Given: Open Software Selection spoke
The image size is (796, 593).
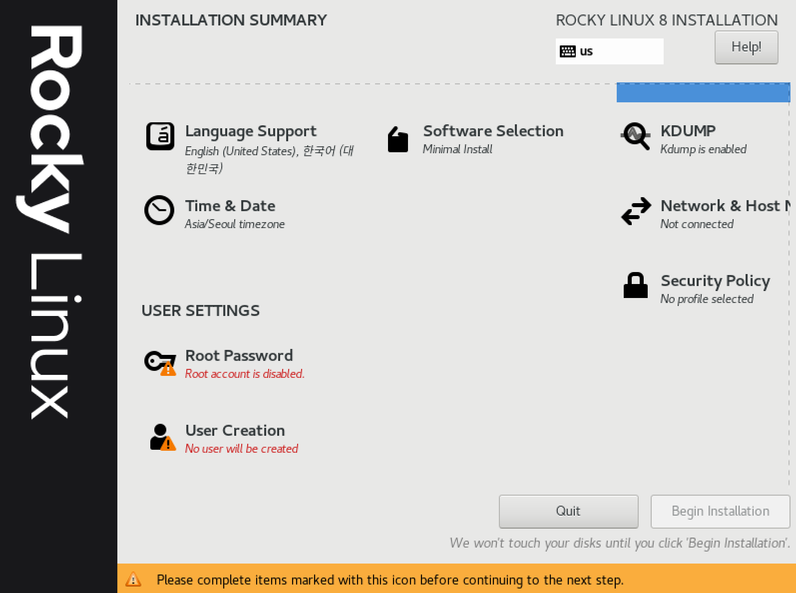Looking at the screenshot, I should pos(493,131).
